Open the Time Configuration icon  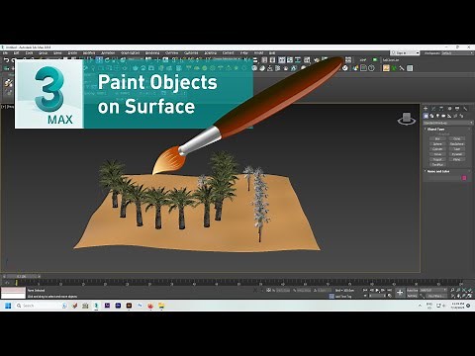pyautogui.click(x=390, y=296)
